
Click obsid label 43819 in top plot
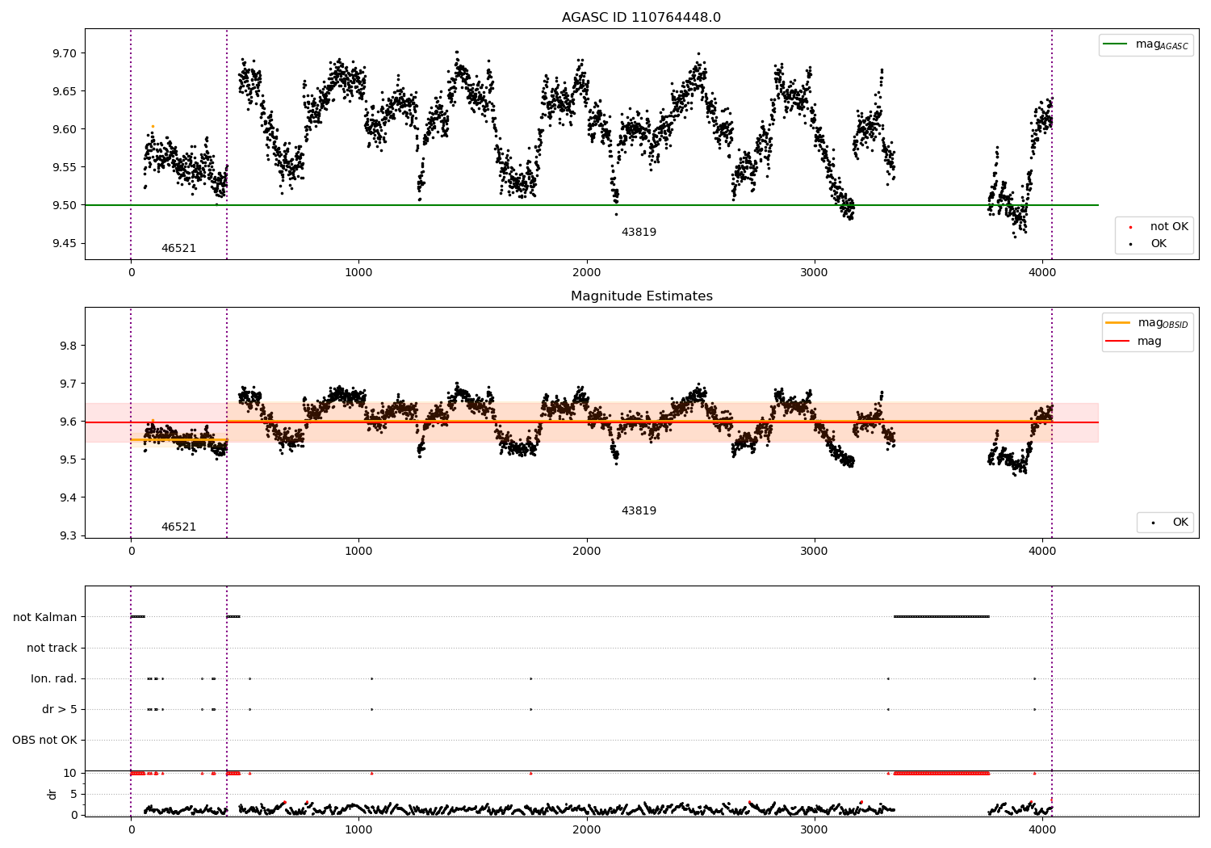[x=639, y=233]
